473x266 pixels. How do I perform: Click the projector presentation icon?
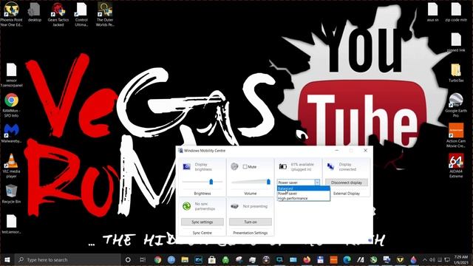click(234, 206)
